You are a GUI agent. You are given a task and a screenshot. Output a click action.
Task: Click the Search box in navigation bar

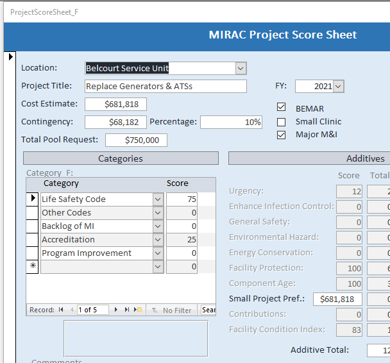click(x=208, y=310)
